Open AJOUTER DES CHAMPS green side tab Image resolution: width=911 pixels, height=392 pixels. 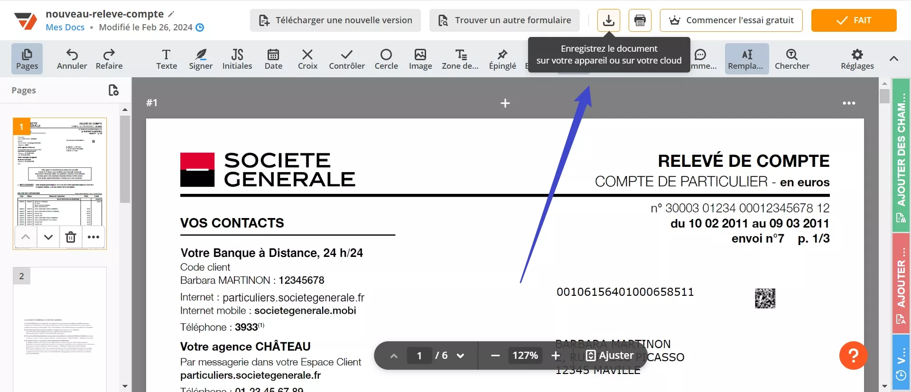(901, 155)
